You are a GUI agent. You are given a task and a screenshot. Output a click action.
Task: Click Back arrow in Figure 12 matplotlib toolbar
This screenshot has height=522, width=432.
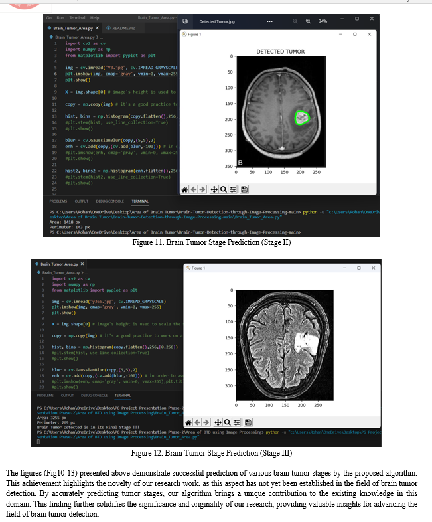click(198, 422)
